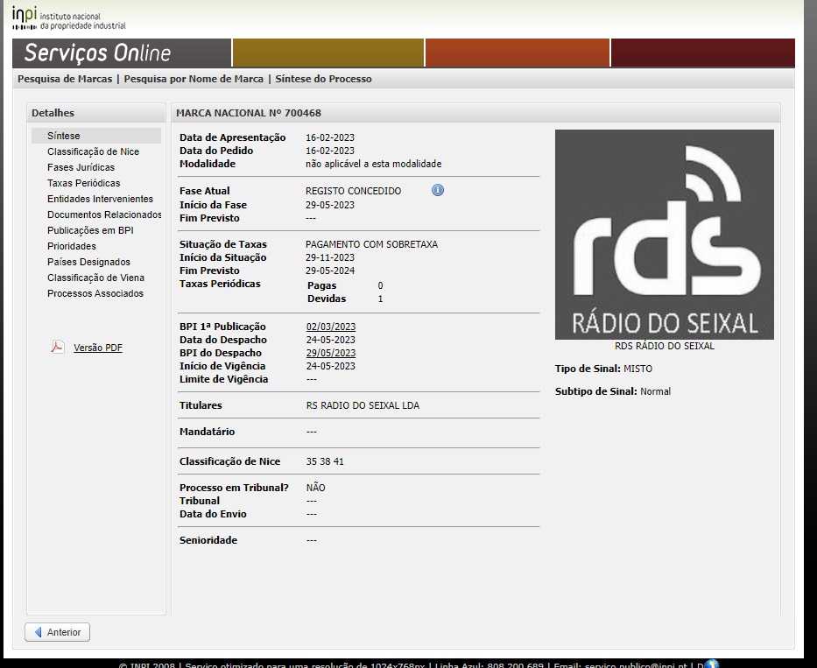Open the BPI 1ª Publicação date 02/03/2023
Screen dimensions: 817x668
pyautogui.click(x=331, y=327)
